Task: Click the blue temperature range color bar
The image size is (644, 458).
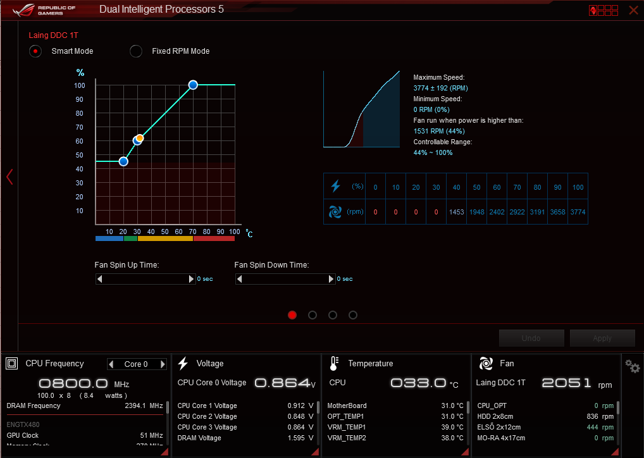Action: tap(109, 238)
